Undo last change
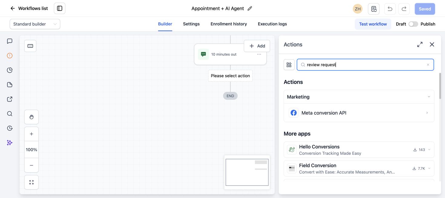The height and width of the screenshot is (198, 445). (390, 9)
